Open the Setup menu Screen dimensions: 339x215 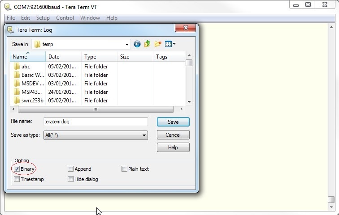43,18
